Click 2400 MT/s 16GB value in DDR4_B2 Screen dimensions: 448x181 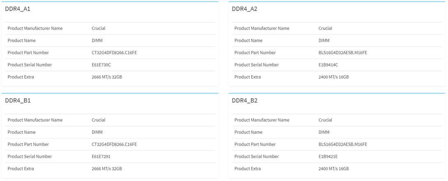click(334, 168)
